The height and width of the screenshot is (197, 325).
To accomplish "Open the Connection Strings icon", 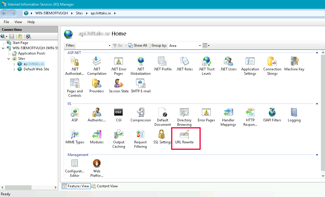I will pos(272,66).
